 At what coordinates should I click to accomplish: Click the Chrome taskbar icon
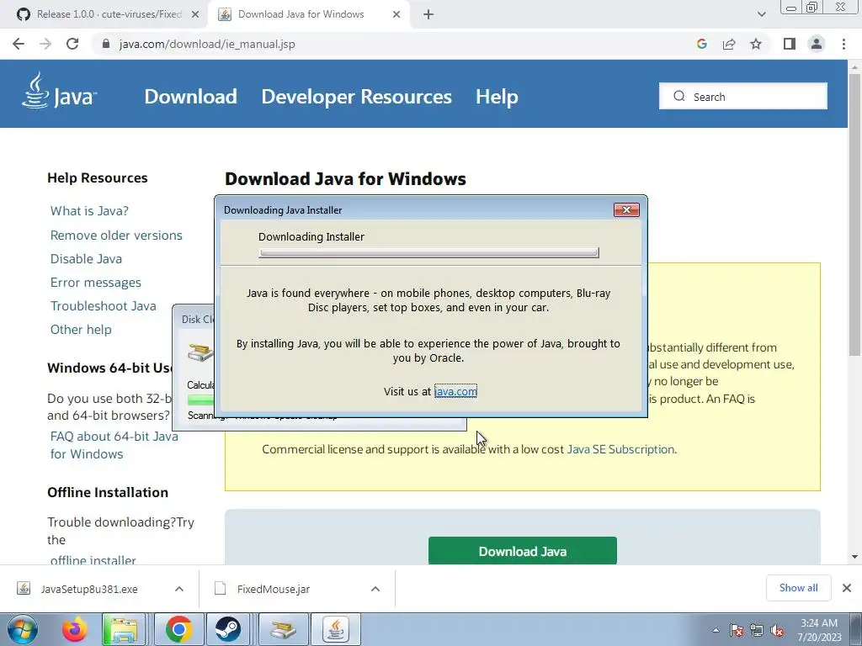click(178, 629)
